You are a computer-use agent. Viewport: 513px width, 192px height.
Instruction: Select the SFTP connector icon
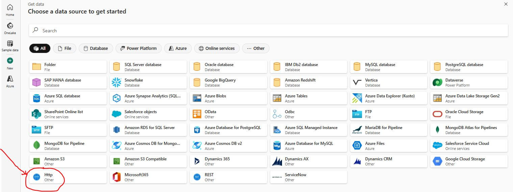point(36,130)
